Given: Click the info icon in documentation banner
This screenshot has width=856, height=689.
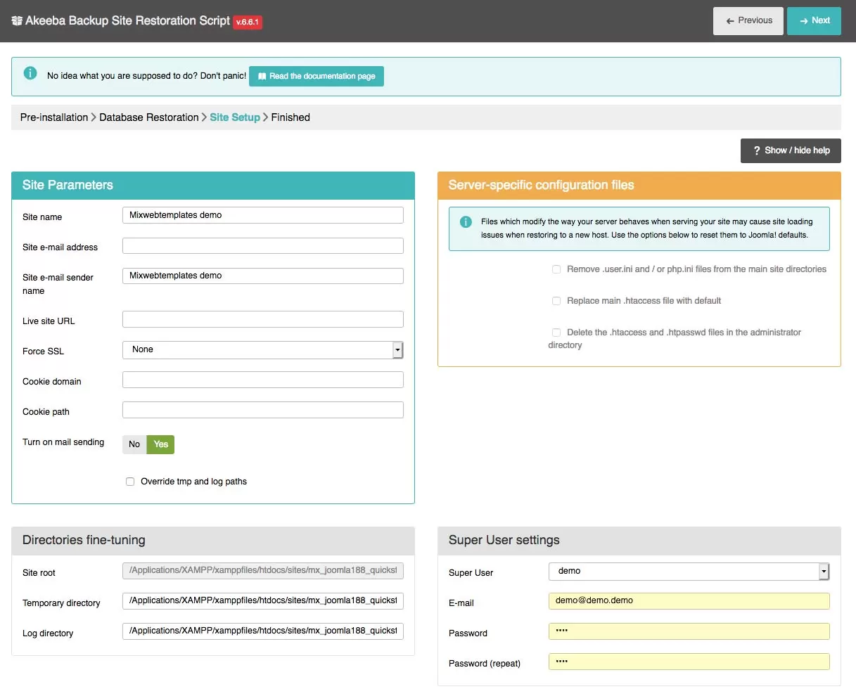Looking at the screenshot, I should [x=29, y=72].
